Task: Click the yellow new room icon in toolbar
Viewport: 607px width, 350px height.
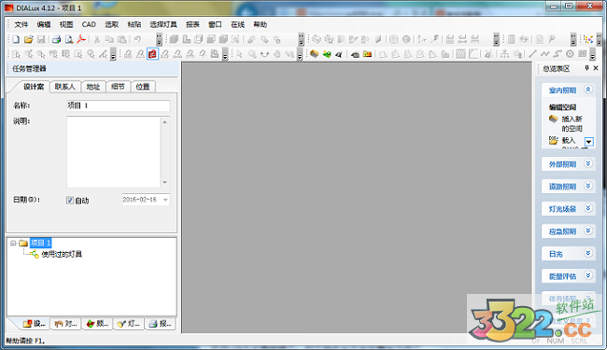Action: (314, 54)
